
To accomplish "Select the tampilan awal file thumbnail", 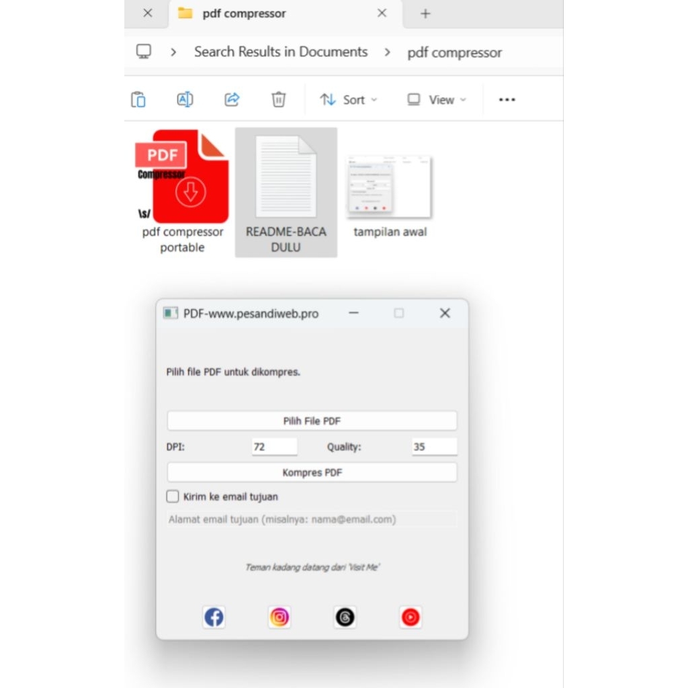I will (x=390, y=187).
